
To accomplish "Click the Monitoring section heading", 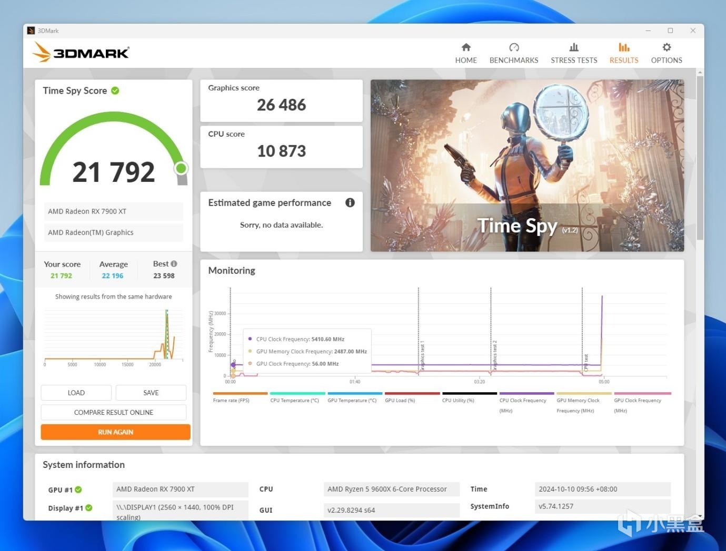I will pyautogui.click(x=232, y=270).
